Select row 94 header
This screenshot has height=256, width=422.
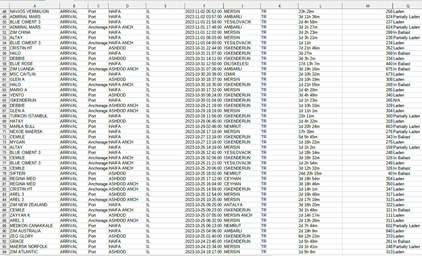point(4,252)
